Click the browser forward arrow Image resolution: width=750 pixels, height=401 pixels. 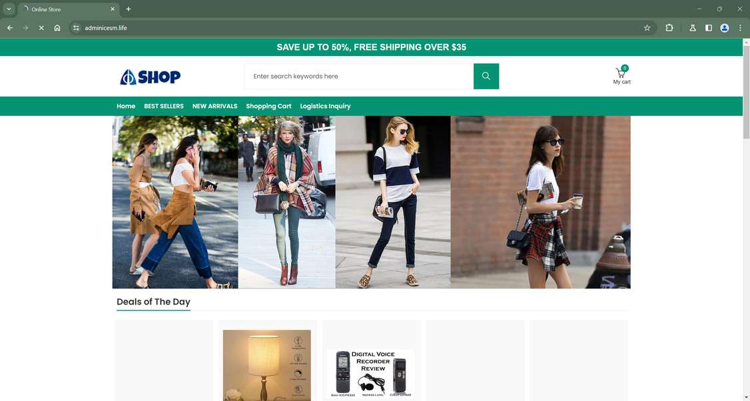[x=25, y=28]
